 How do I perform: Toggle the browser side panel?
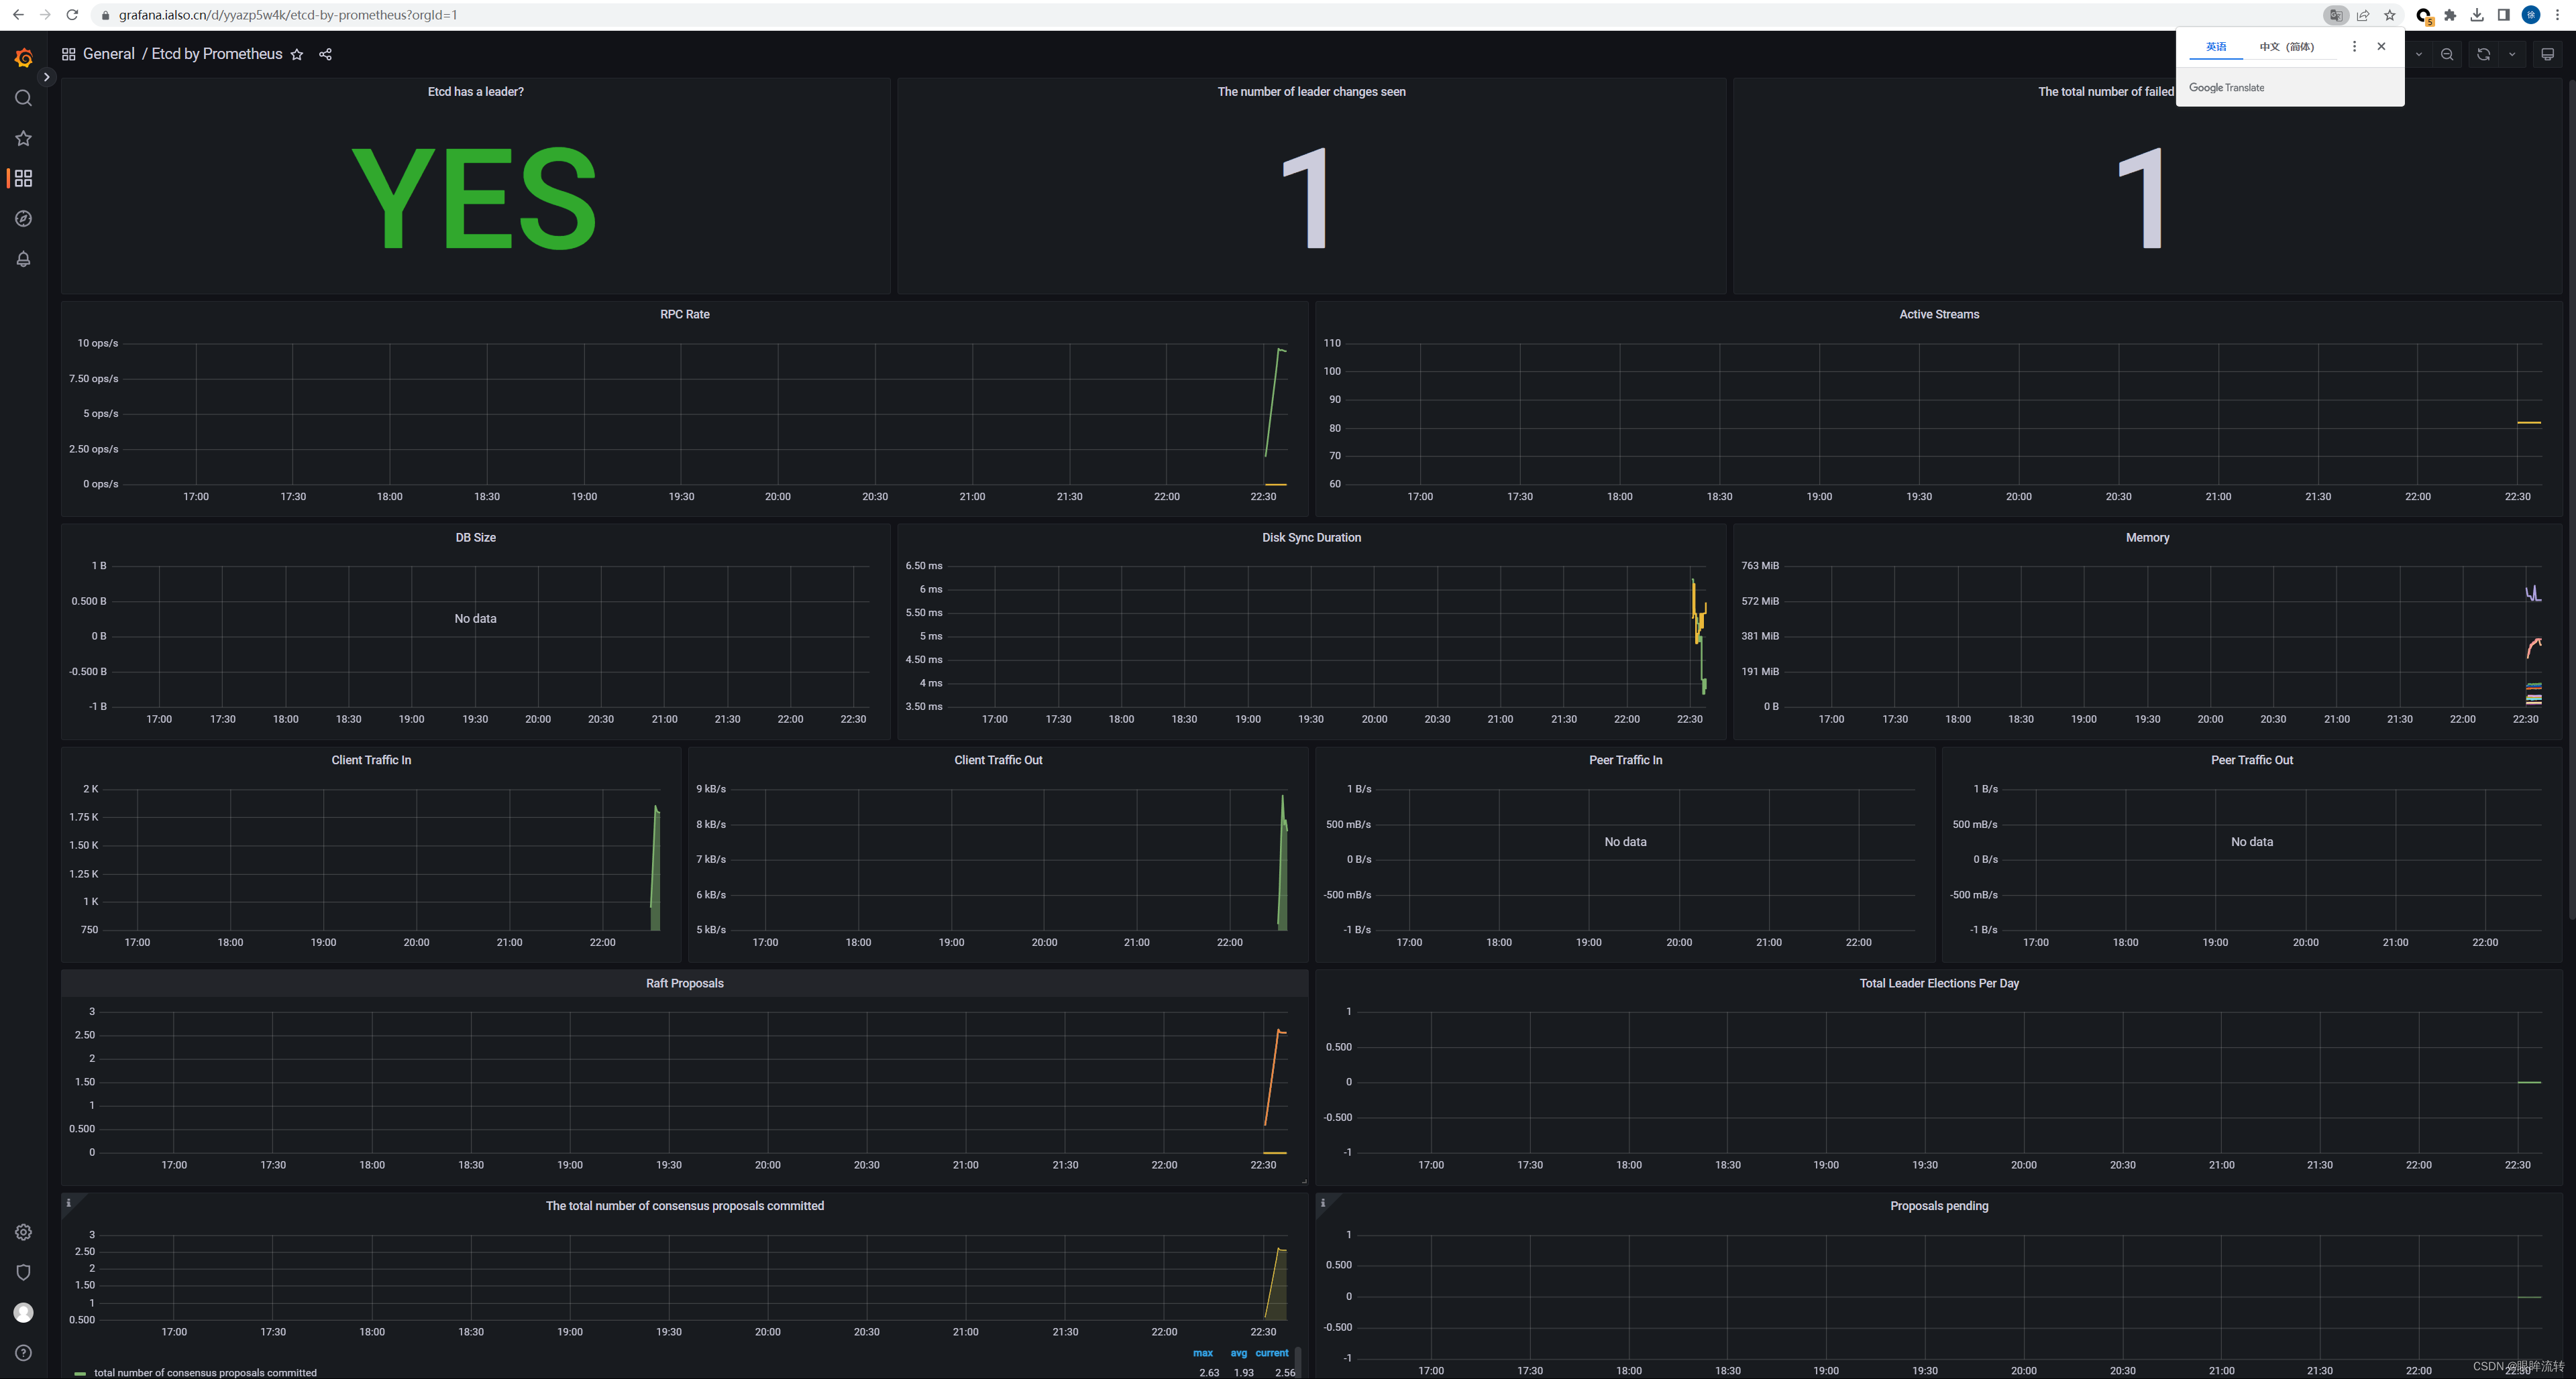point(2504,15)
